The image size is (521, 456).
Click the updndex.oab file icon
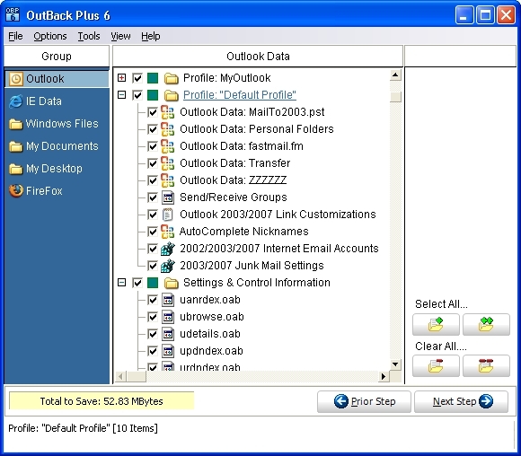point(168,351)
